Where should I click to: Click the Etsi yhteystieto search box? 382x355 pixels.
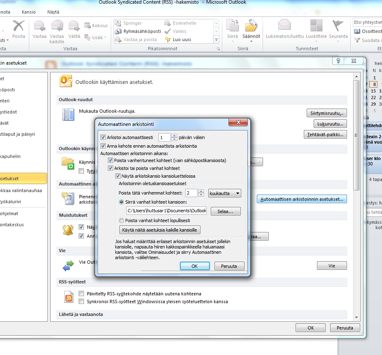tap(367, 22)
